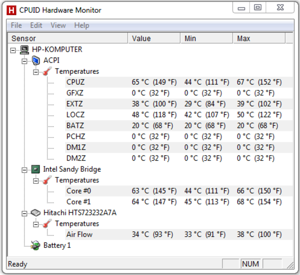Select the GFXZ sensor row
The image size is (300, 275).
point(179,93)
